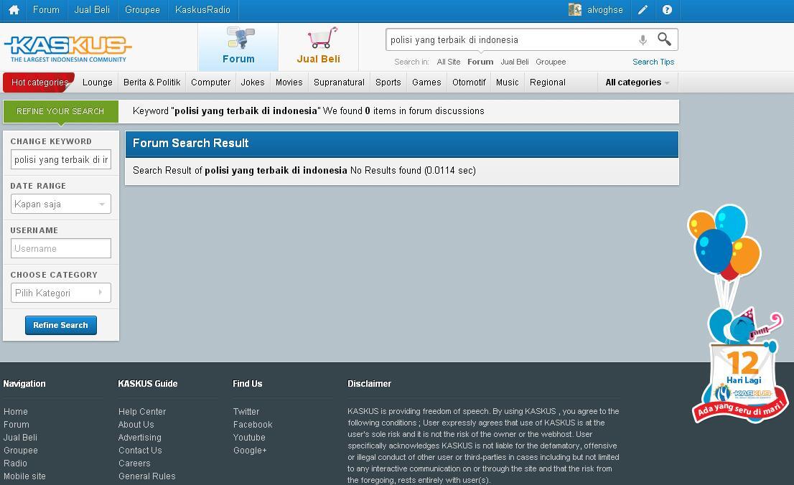The image size is (794, 485).
Task: Open the Careers link
Action: click(134, 463)
